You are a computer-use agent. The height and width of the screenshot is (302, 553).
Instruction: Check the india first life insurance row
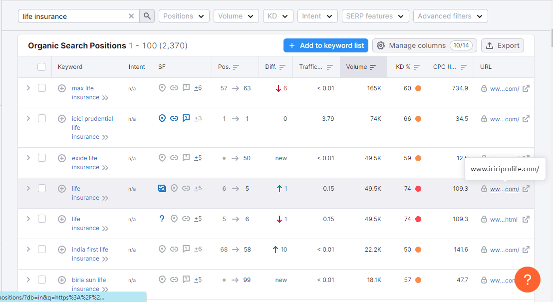click(42, 249)
